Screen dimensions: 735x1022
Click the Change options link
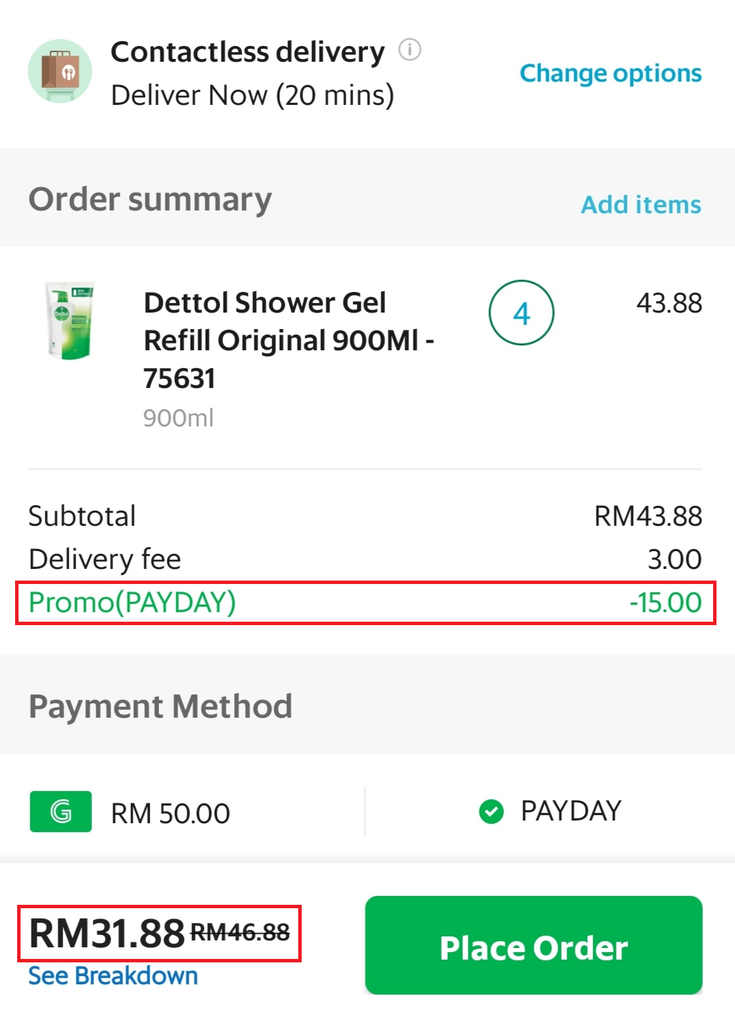(610, 73)
